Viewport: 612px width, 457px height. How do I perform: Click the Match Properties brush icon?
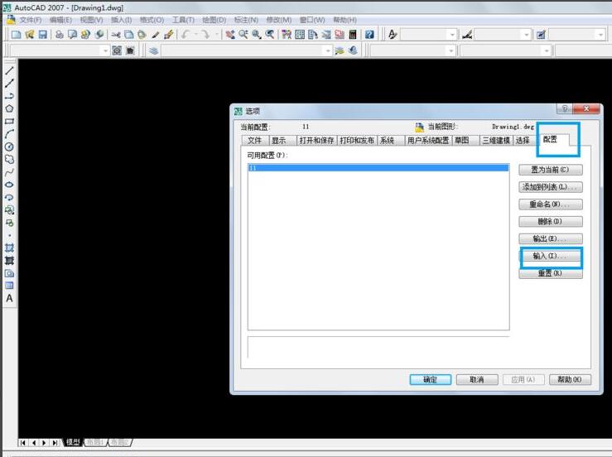click(169, 35)
